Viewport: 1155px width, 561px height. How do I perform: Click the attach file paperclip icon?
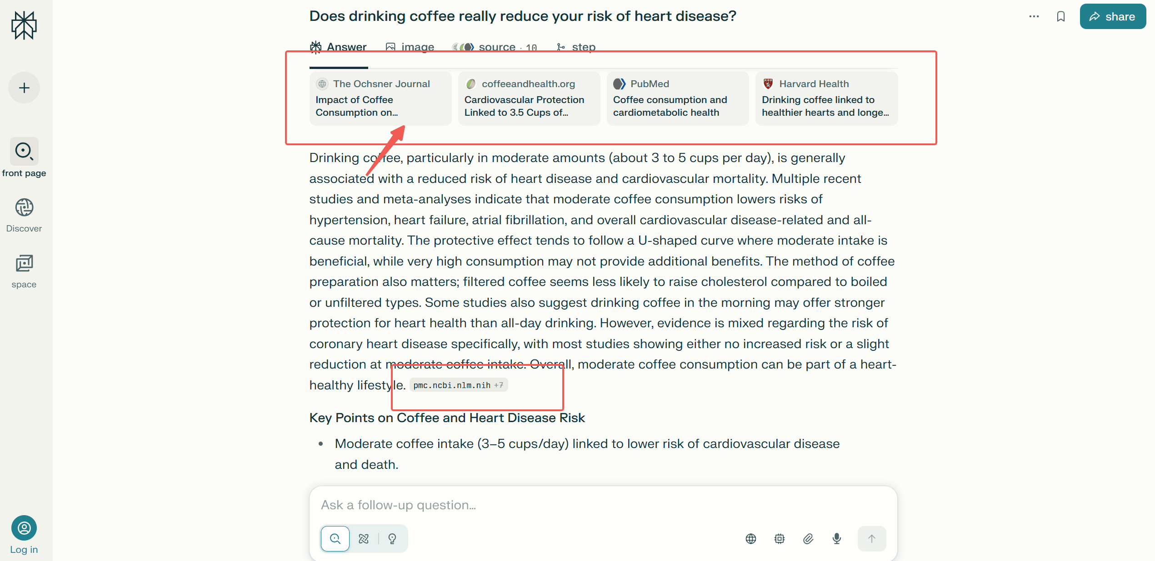[808, 539]
